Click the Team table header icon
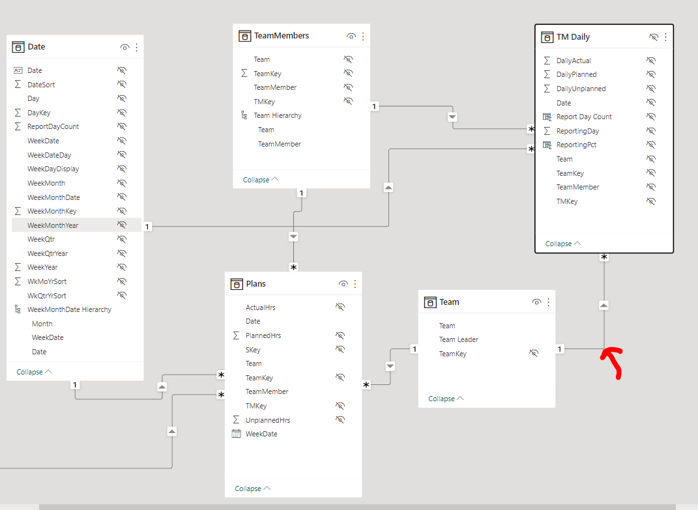 430,303
